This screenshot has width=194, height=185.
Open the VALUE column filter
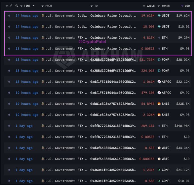[x=144, y=6]
